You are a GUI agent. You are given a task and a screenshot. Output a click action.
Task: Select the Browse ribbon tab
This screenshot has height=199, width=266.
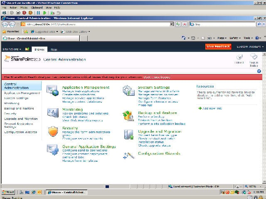(x=39, y=49)
